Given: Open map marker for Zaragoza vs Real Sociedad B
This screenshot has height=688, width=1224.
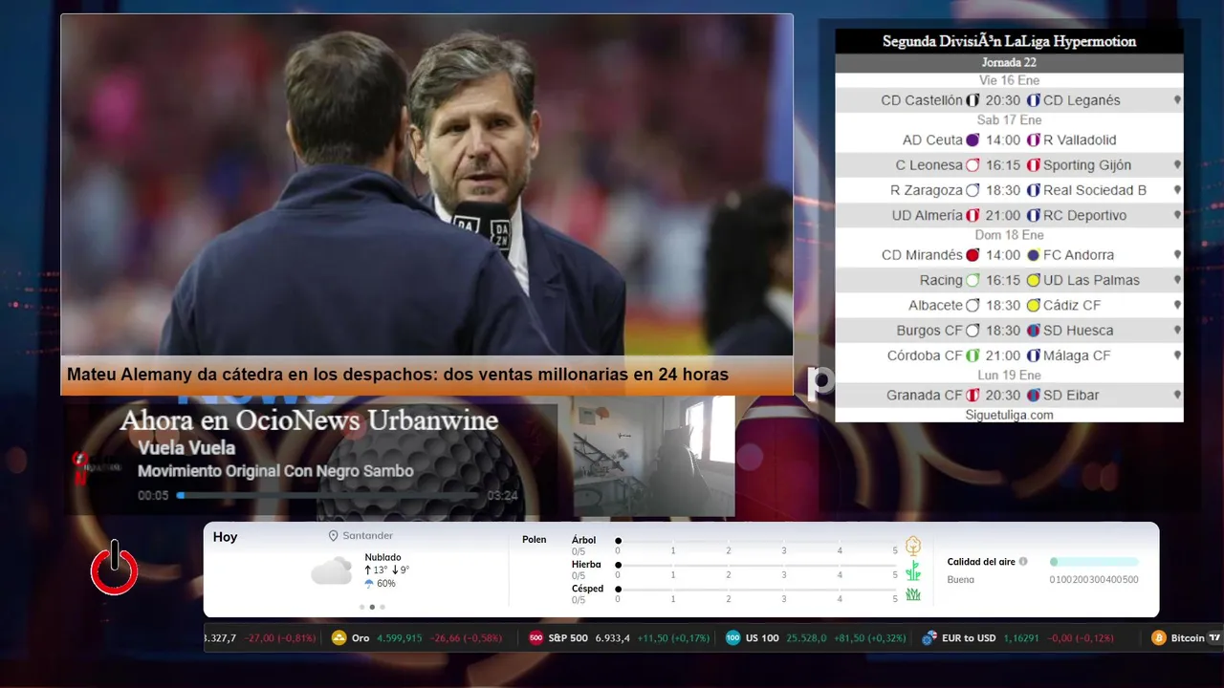Looking at the screenshot, I should click(x=1177, y=190).
